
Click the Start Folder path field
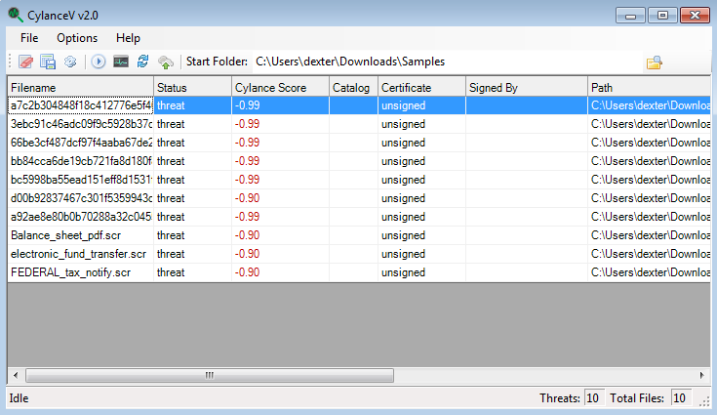448,62
